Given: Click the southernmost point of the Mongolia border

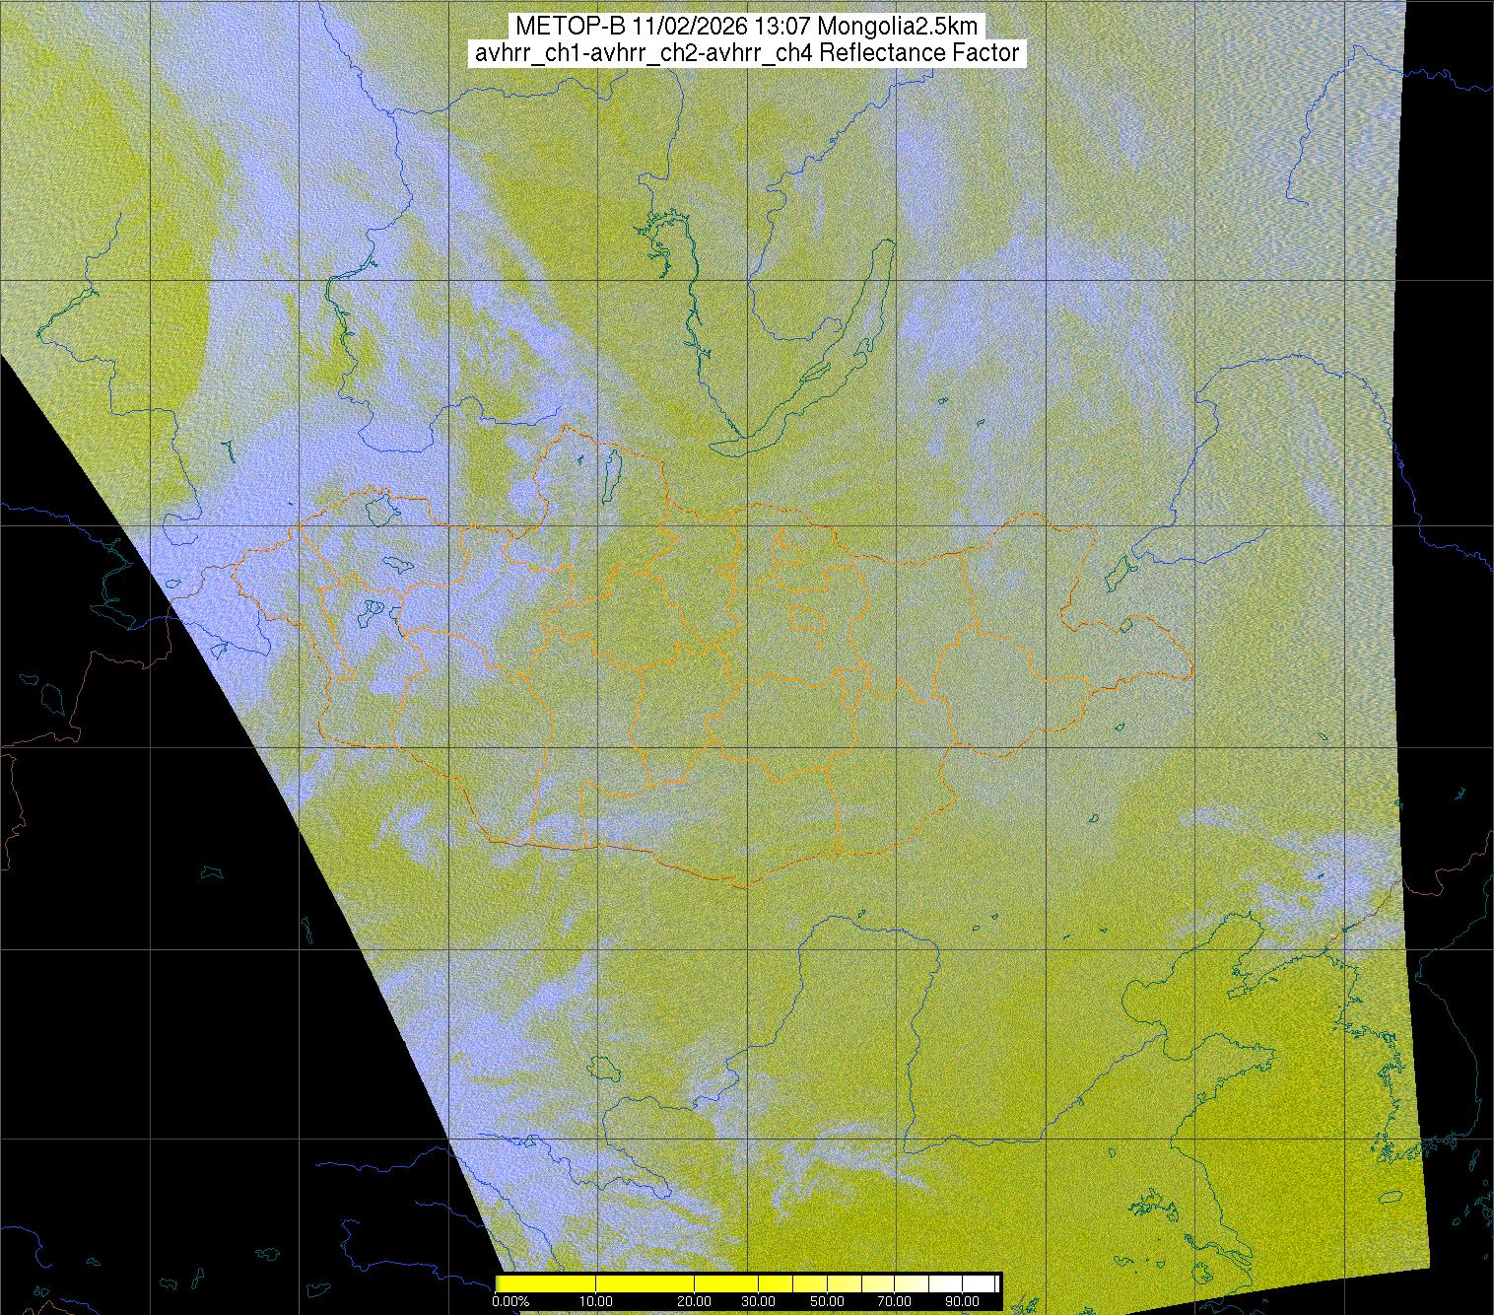Looking at the screenshot, I should coord(745,885).
